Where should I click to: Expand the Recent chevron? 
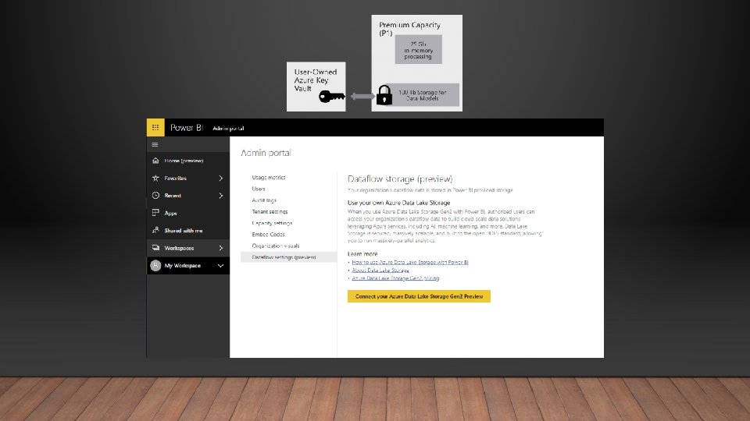point(220,195)
